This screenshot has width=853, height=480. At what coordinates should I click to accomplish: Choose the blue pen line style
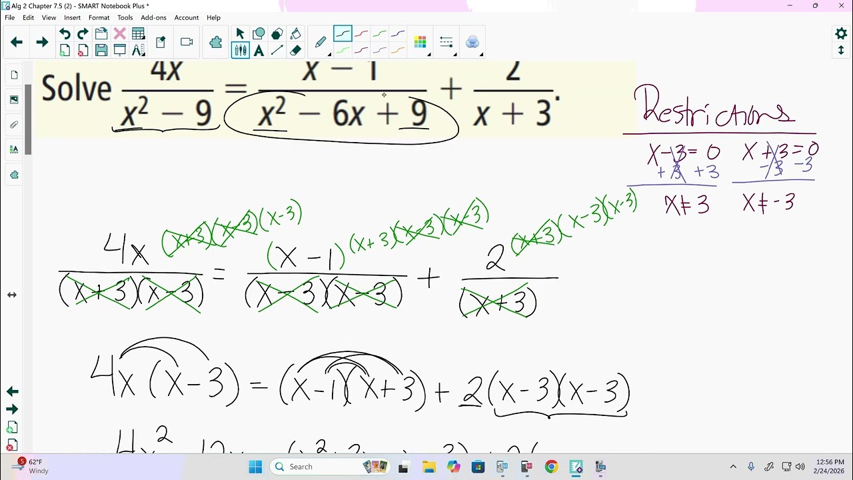tap(398, 33)
